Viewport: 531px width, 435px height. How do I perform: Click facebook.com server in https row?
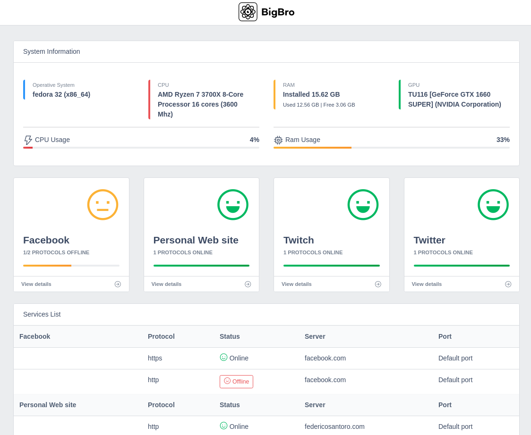coord(325,358)
